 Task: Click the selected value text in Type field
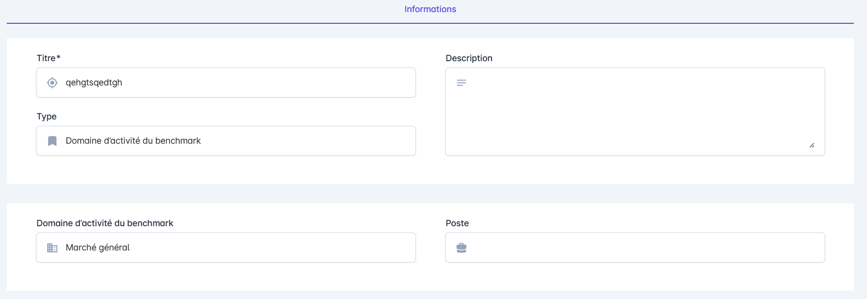click(x=133, y=141)
